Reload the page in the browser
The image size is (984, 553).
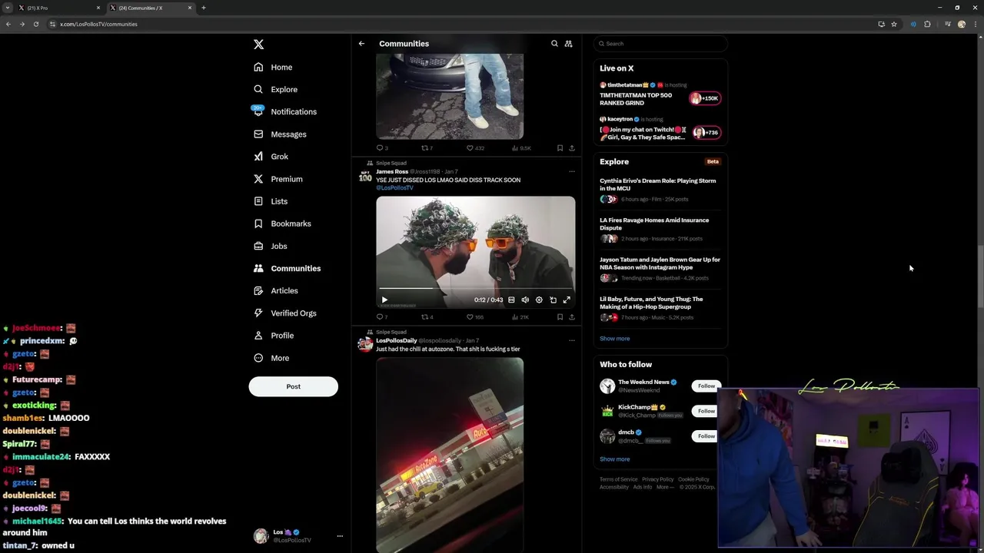[35, 24]
